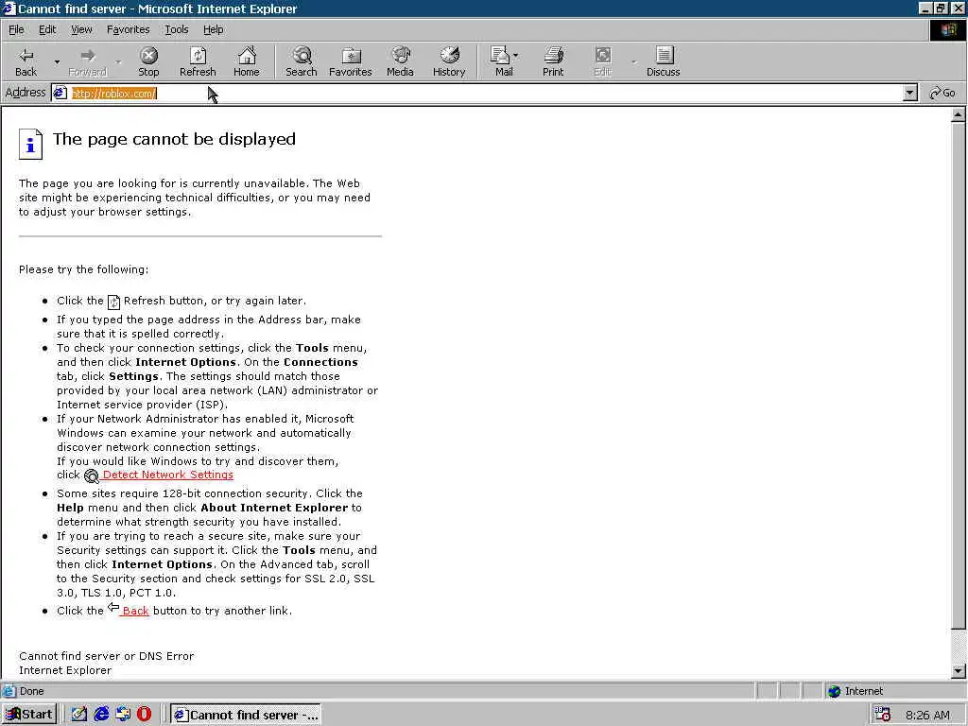Click the scrollbar up arrow

959,114
